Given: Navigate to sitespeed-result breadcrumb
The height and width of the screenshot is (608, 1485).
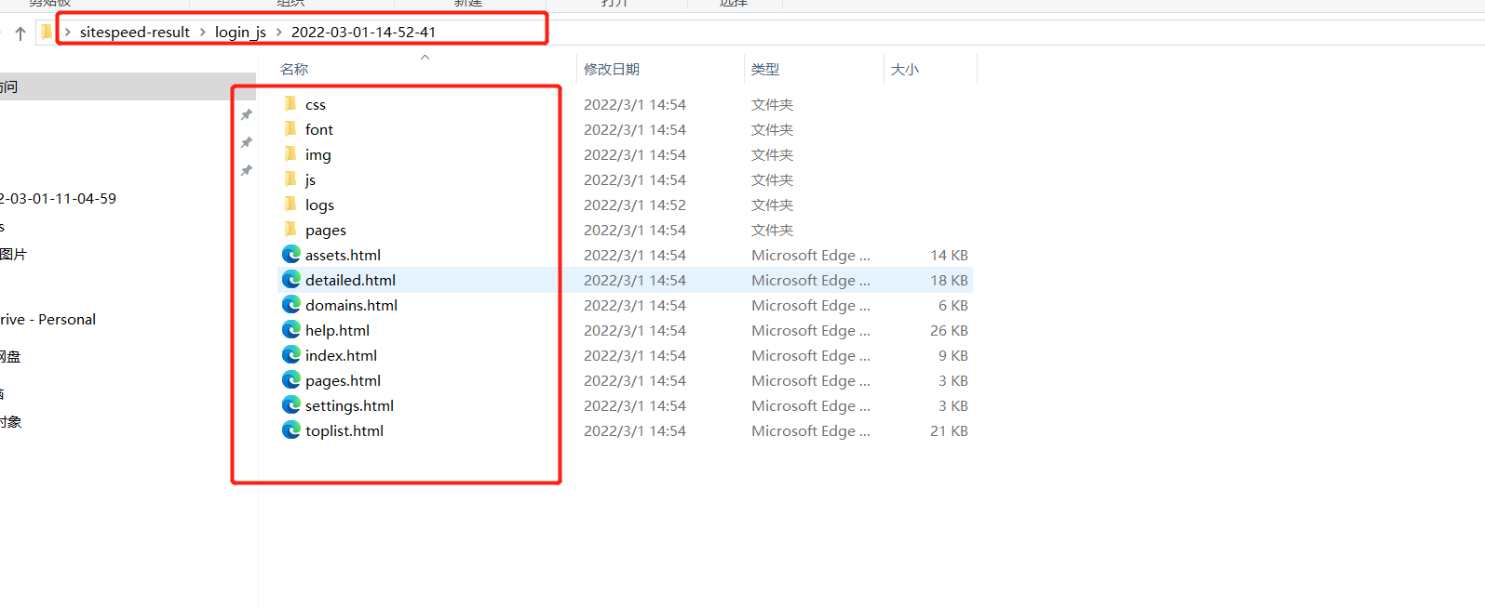Looking at the screenshot, I should tap(135, 32).
